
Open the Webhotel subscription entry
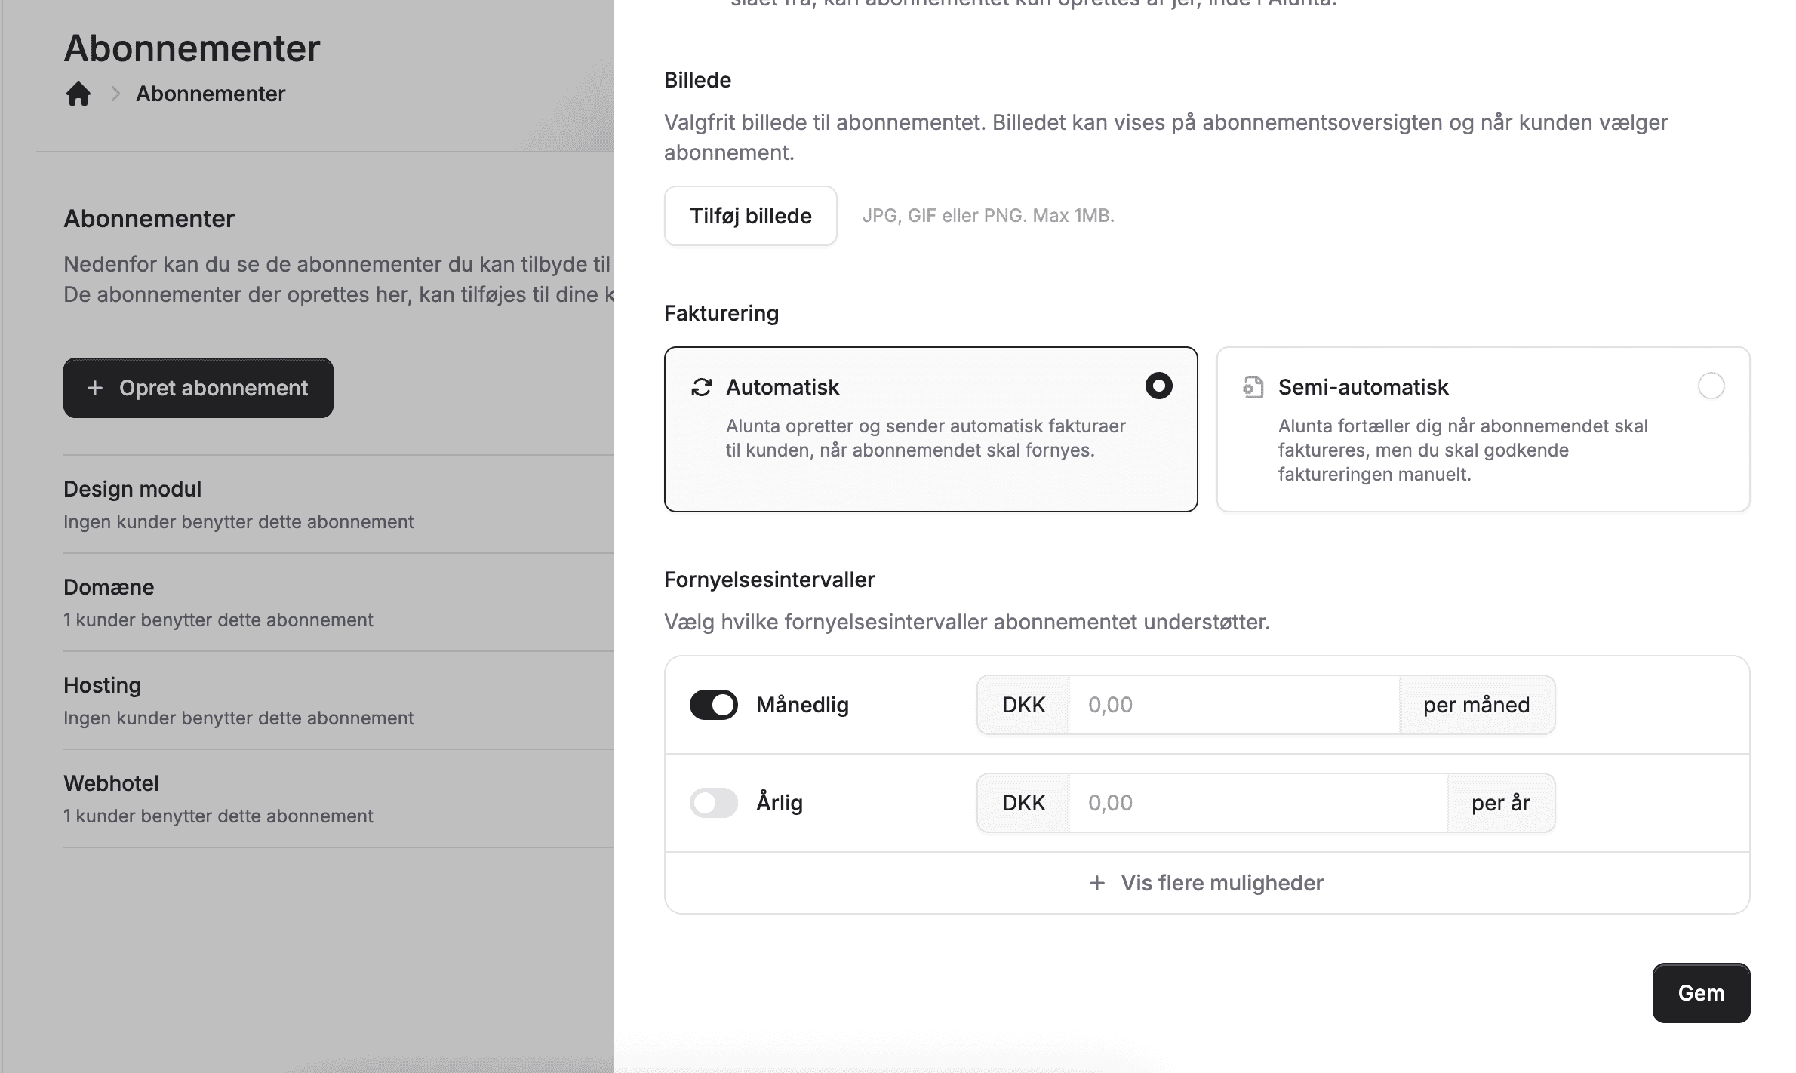click(x=111, y=783)
